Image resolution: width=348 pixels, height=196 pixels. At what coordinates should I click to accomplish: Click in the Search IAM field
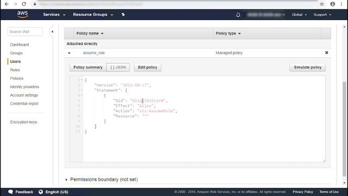(25, 32)
